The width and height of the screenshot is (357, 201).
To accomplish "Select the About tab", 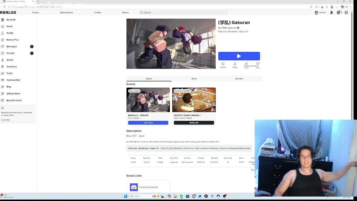I will [x=149, y=78].
